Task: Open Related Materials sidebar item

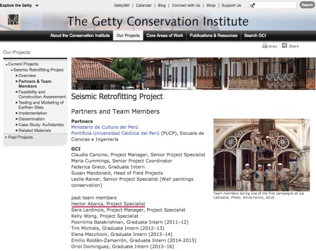Action: [35, 131]
